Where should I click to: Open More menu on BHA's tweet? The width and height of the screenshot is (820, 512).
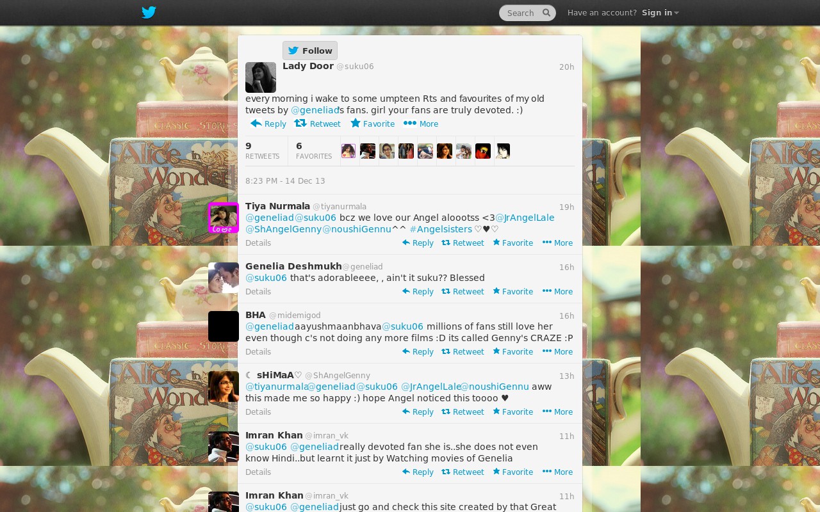click(557, 352)
